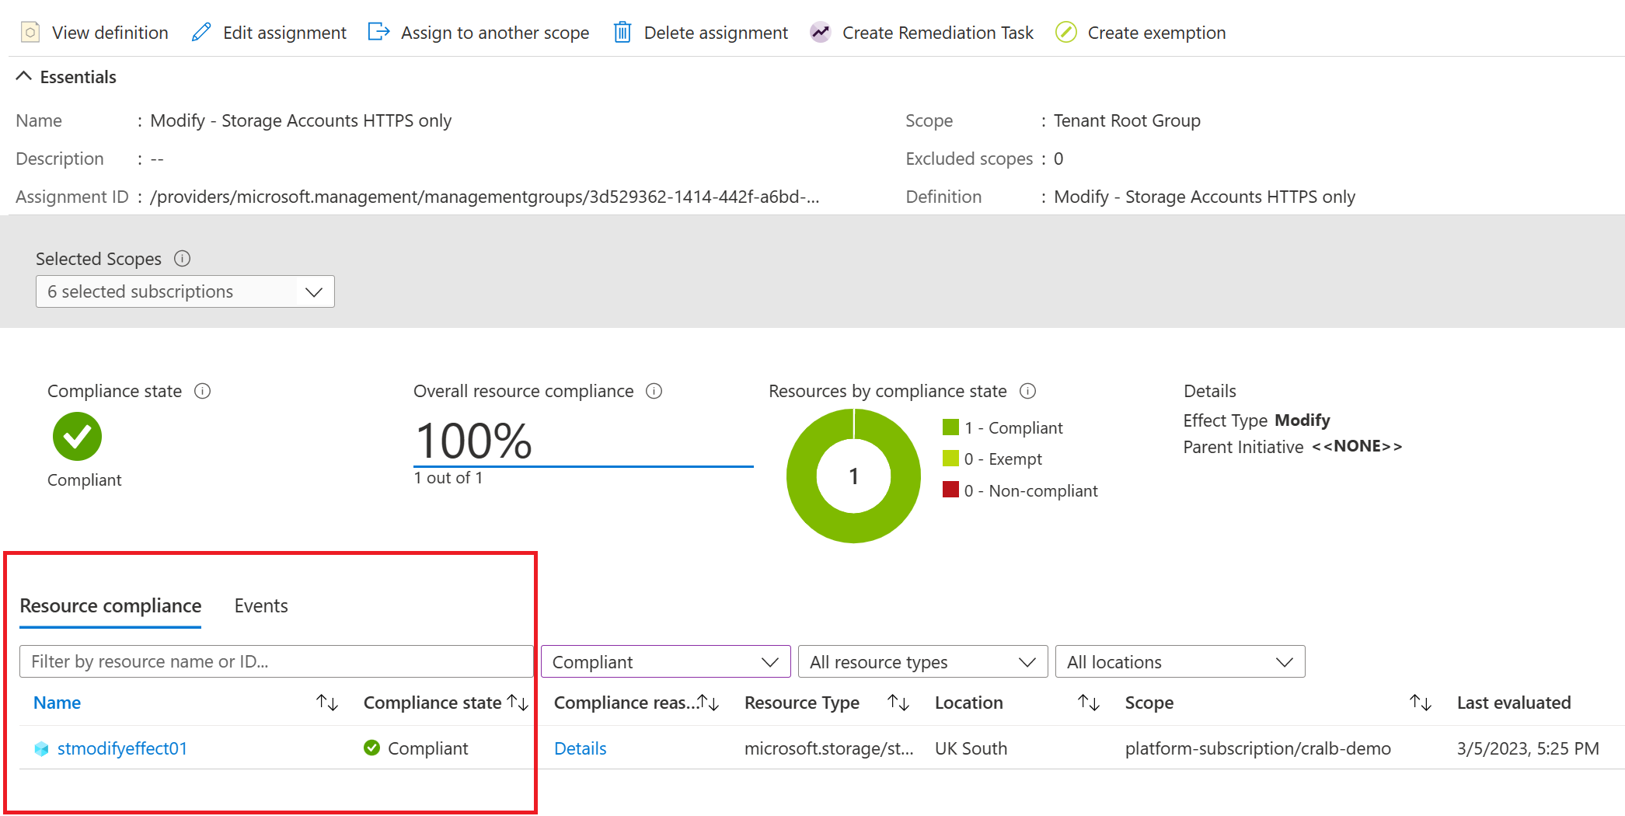Sort by Scope column arrows

(1421, 703)
